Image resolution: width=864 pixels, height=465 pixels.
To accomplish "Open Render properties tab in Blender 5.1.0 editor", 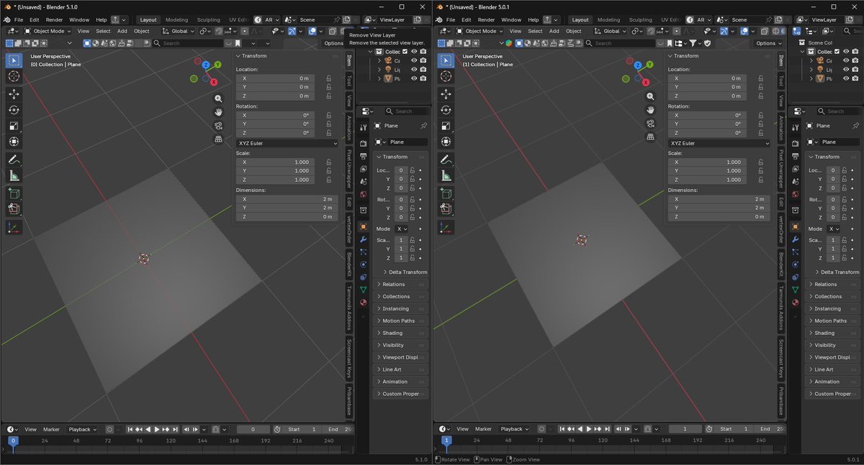I will 364,144.
